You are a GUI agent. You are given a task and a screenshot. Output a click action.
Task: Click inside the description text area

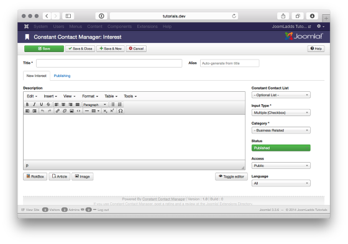click(x=134, y=137)
